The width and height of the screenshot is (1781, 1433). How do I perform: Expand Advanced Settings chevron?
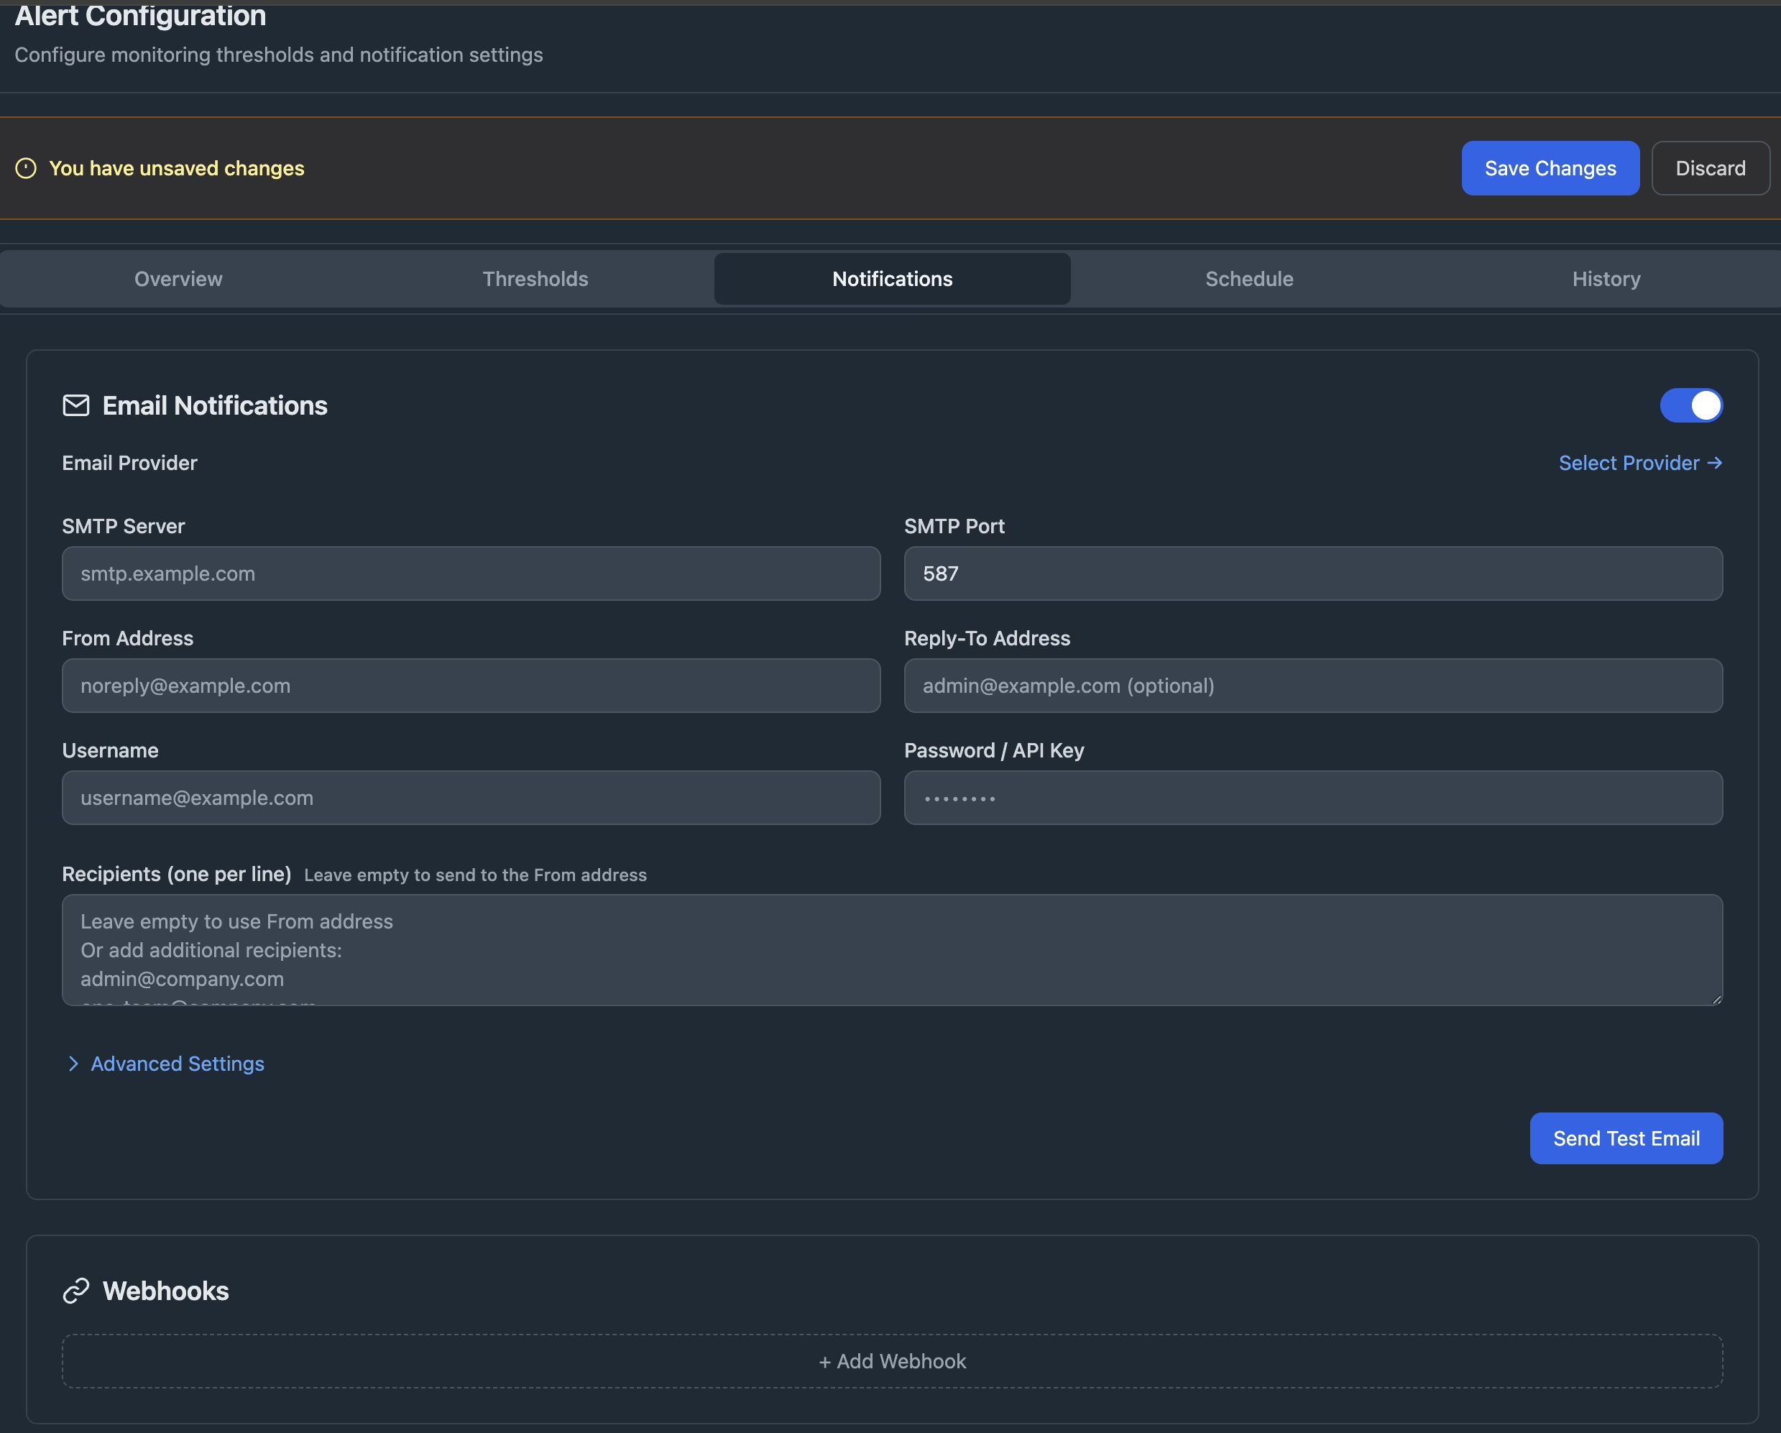click(73, 1064)
